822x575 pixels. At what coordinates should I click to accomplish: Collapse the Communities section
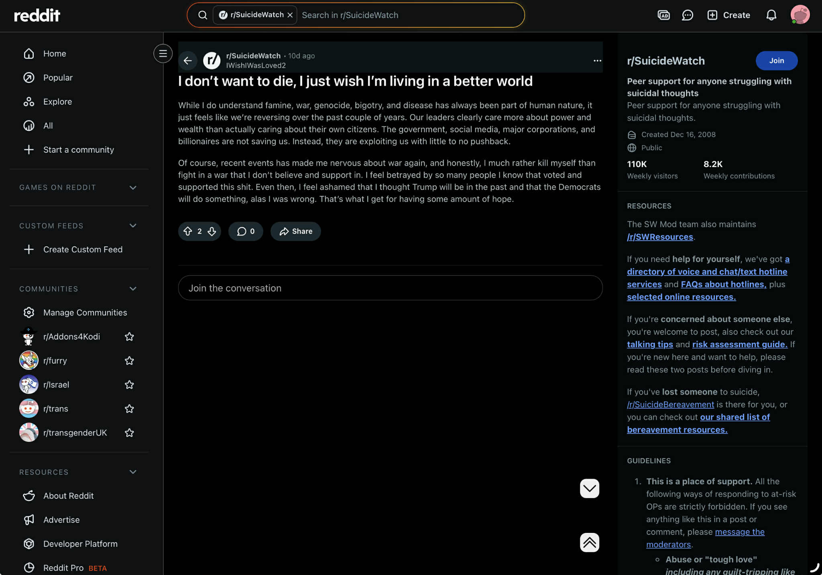[133, 289]
